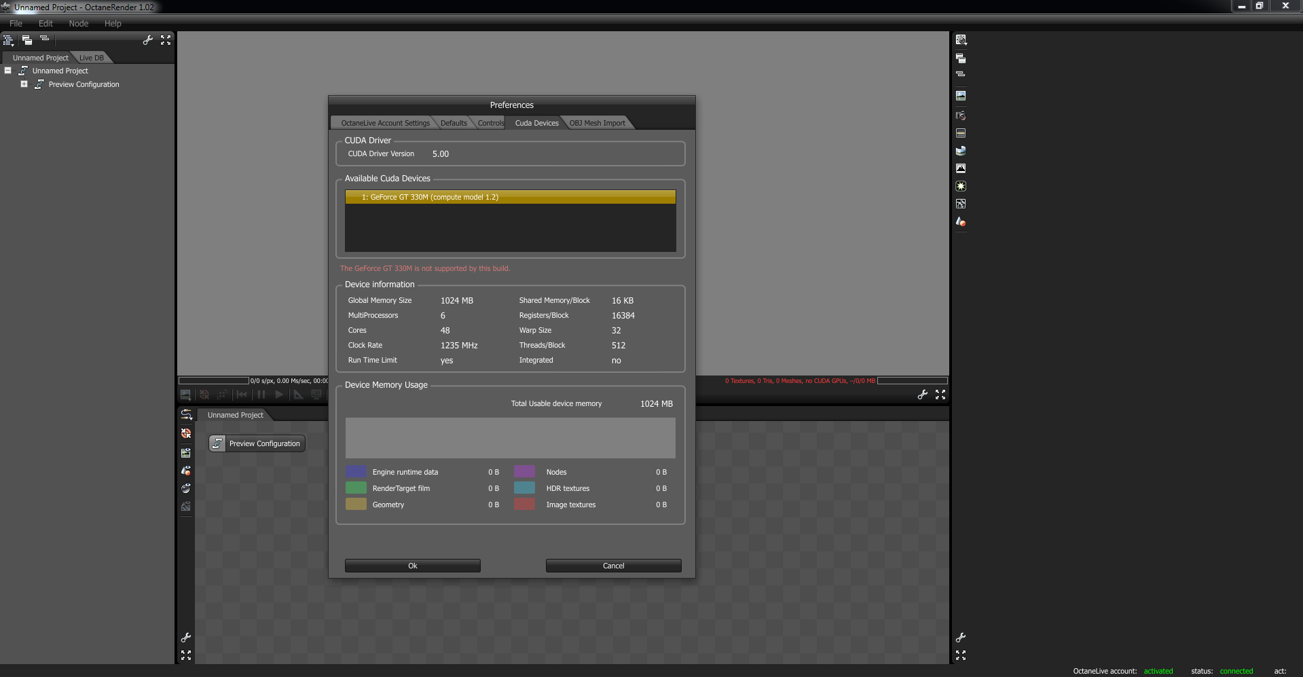Open Node menu
This screenshot has width=1303, height=677.
click(x=79, y=23)
